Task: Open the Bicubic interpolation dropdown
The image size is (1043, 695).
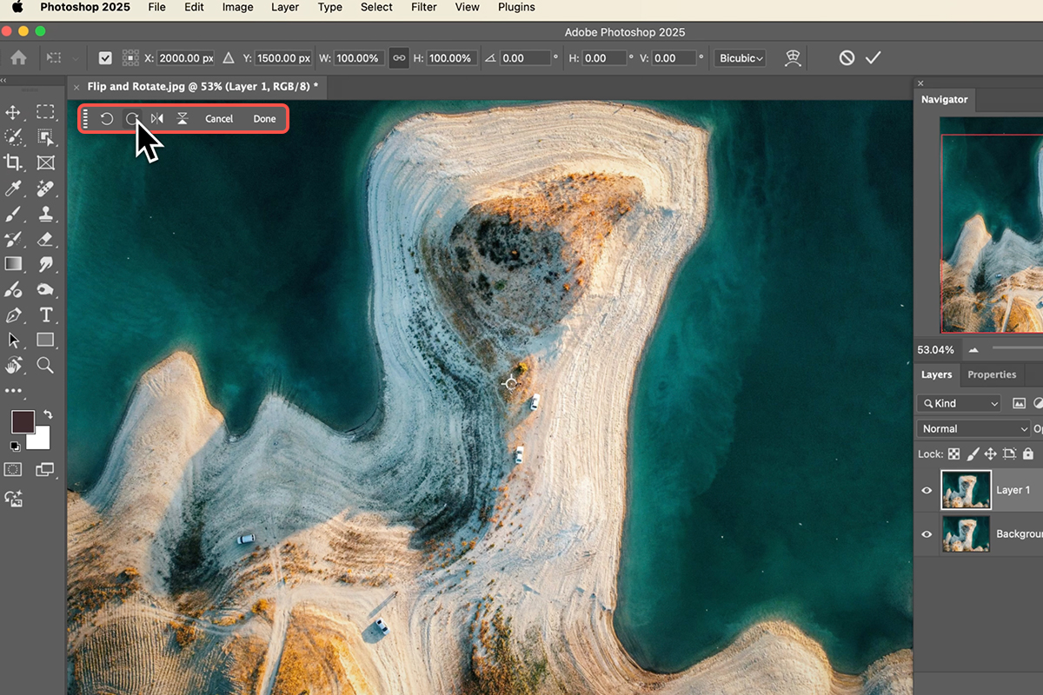Action: pyautogui.click(x=741, y=58)
